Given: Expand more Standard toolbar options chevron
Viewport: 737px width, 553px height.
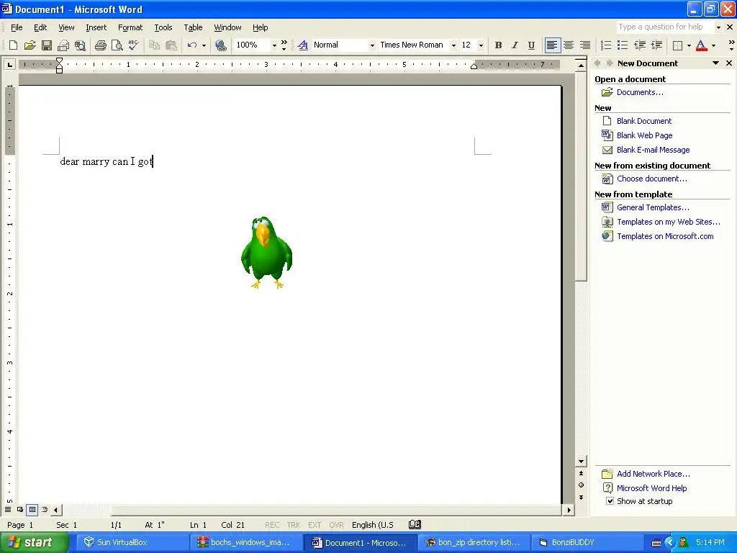Looking at the screenshot, I should (284, 45).
